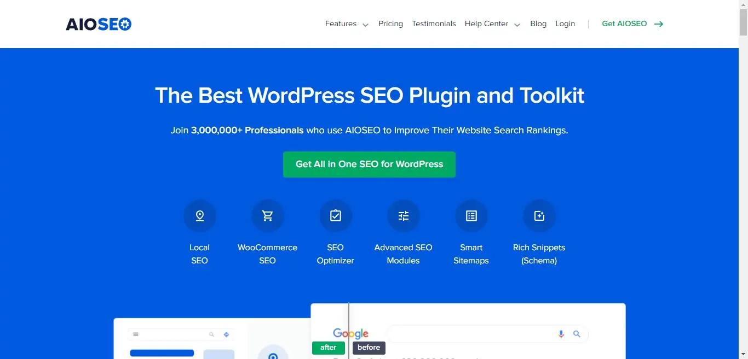Click the Get AIOSEO link
The image size is (748, 359).
point(624,23)
